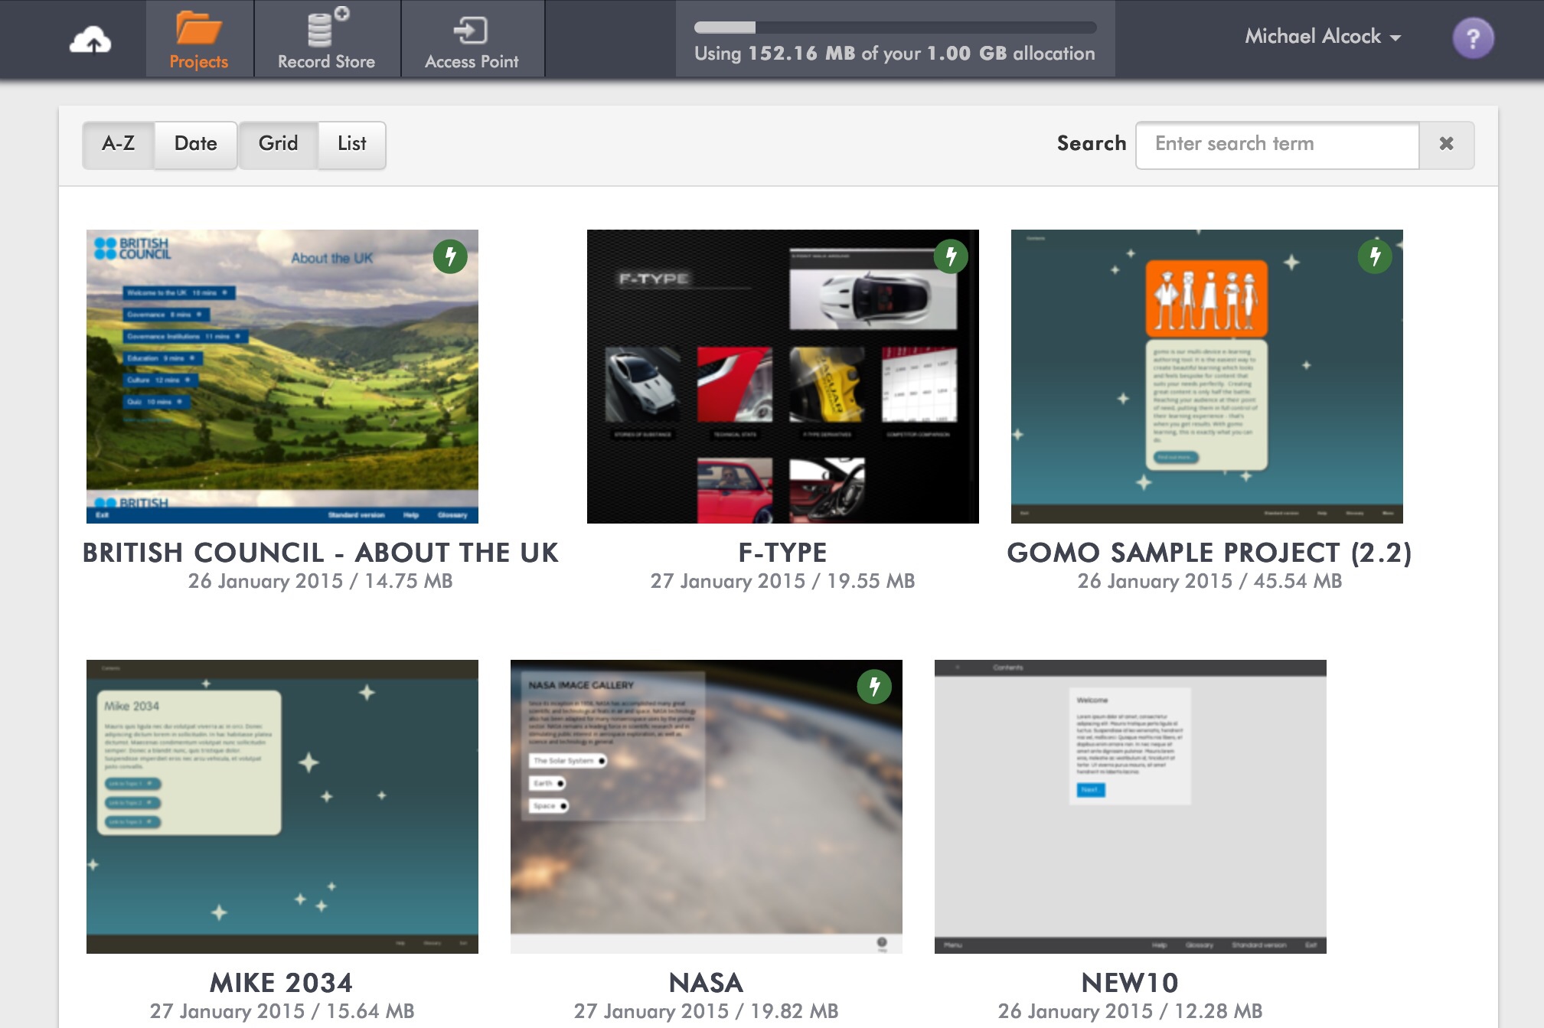This screenshot has width=1544, height=1028.
Task: Open the Projects tab
Action: [x=199, y=39]
